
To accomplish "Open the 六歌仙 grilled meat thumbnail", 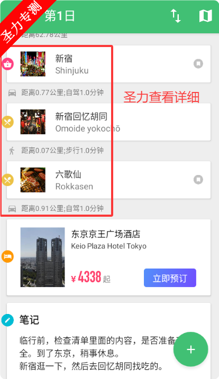I will click(x=33, y=180).
